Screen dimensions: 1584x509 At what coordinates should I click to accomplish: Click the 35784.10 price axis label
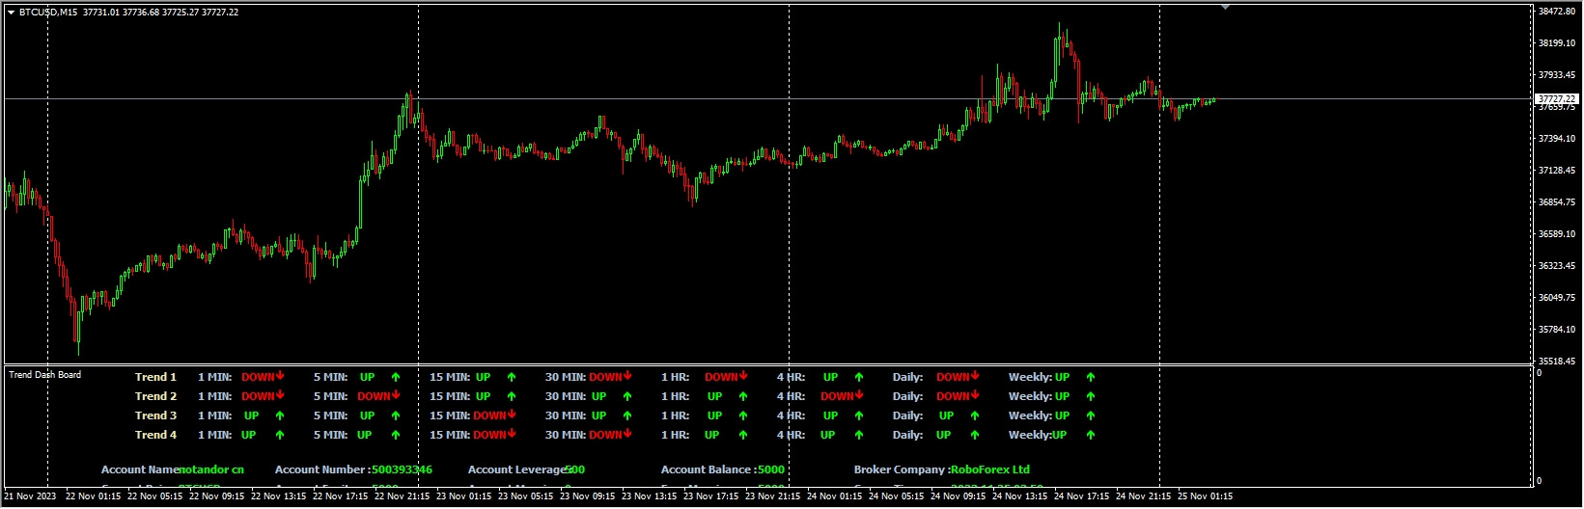tap(1556, 330)
